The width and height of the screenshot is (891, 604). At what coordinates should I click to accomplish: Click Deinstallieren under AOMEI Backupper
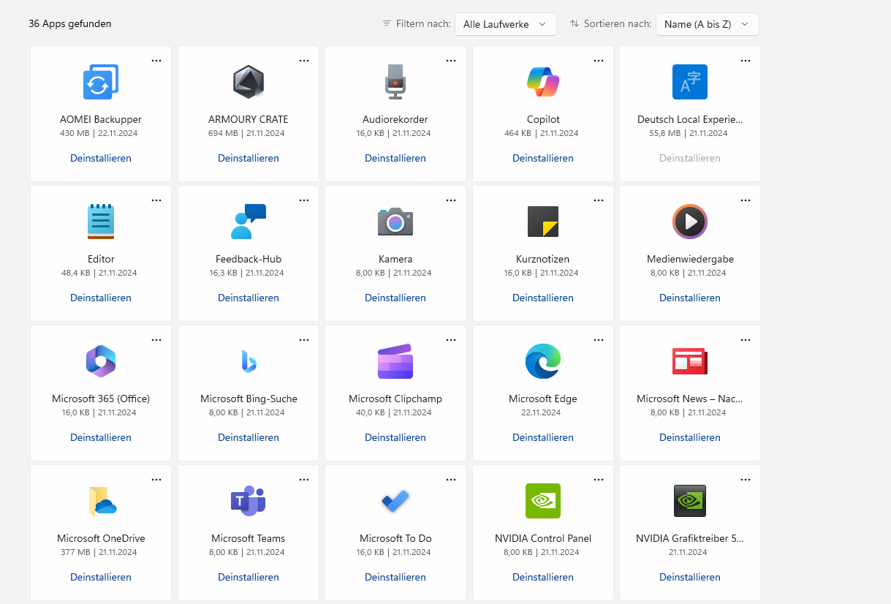[x=101, y=158]
